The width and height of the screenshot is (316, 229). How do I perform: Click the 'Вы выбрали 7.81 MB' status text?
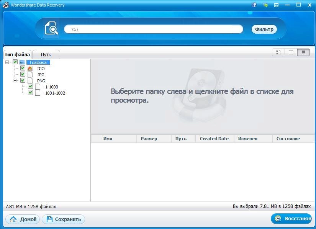pyautogui.click(x=272, y=206)
